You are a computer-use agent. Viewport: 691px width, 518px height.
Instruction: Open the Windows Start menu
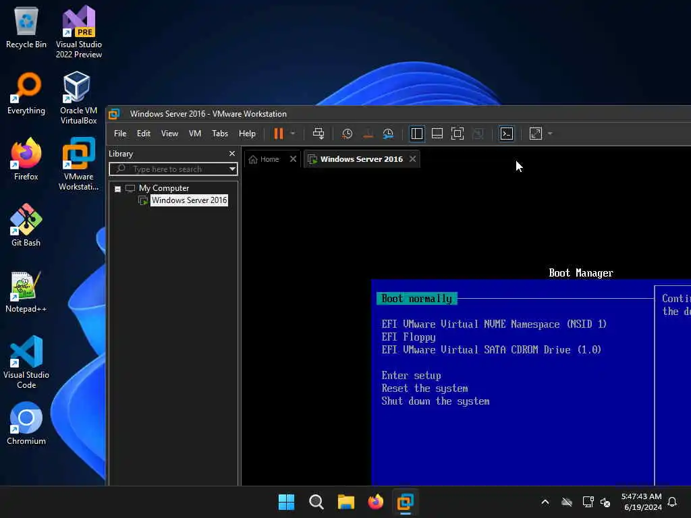[286, 502]
